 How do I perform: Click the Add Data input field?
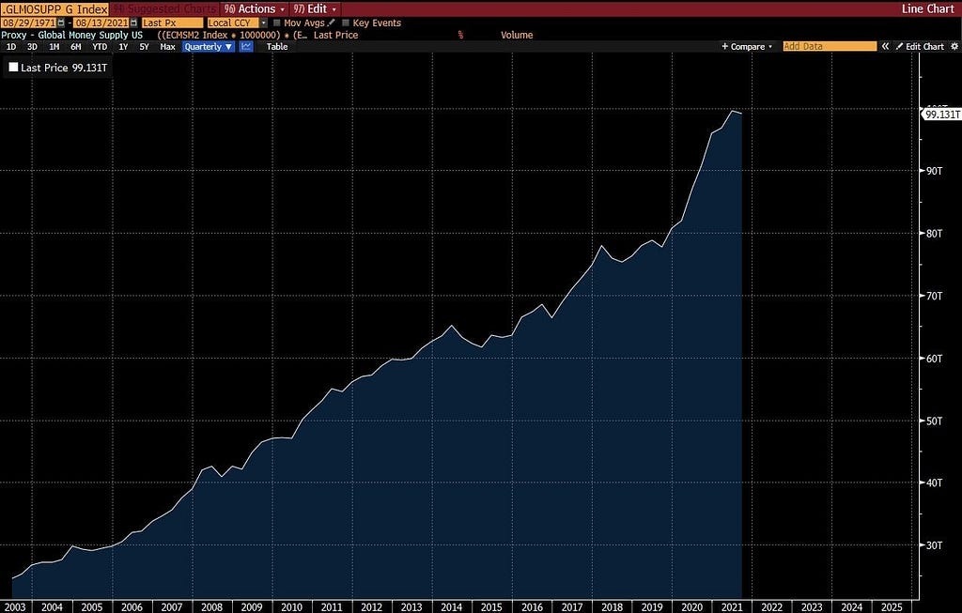[x=830, y=47]
